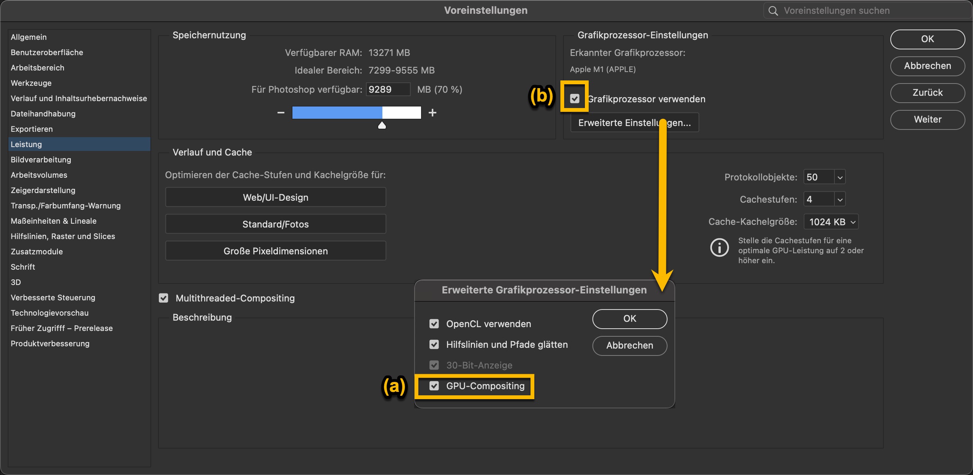Toggle Hilfslinien und Pfade glätten

[x=434, y=344]
